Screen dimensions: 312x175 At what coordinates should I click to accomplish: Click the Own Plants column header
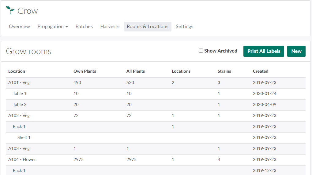coord(85,71)
